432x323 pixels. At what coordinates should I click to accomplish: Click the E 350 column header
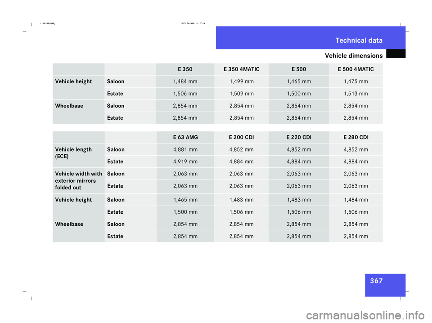tap(185, 69)
